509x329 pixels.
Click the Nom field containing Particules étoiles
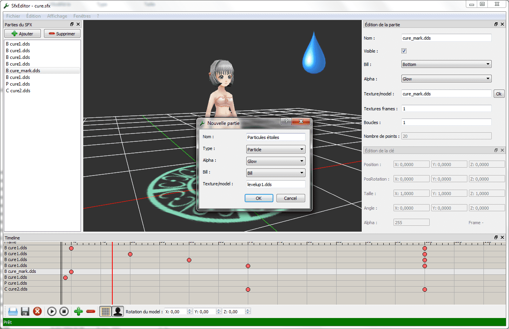tap(276, 137)
